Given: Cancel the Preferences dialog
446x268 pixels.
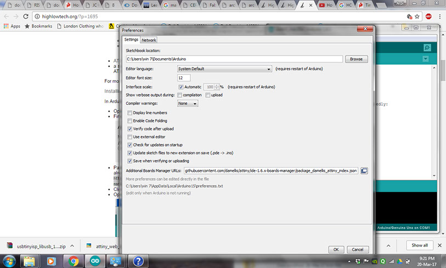Looking at the screenshot, I should [x=358, y=249].
